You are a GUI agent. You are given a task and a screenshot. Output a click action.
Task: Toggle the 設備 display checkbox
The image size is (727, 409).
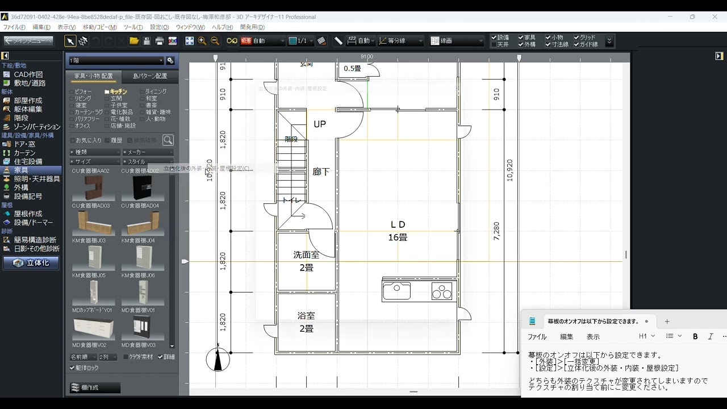point(494,37)
